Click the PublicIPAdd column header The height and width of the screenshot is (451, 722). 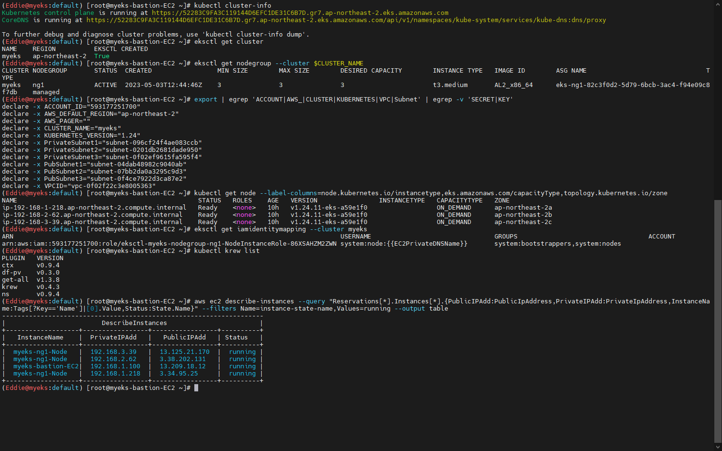[x=185, y=338]
